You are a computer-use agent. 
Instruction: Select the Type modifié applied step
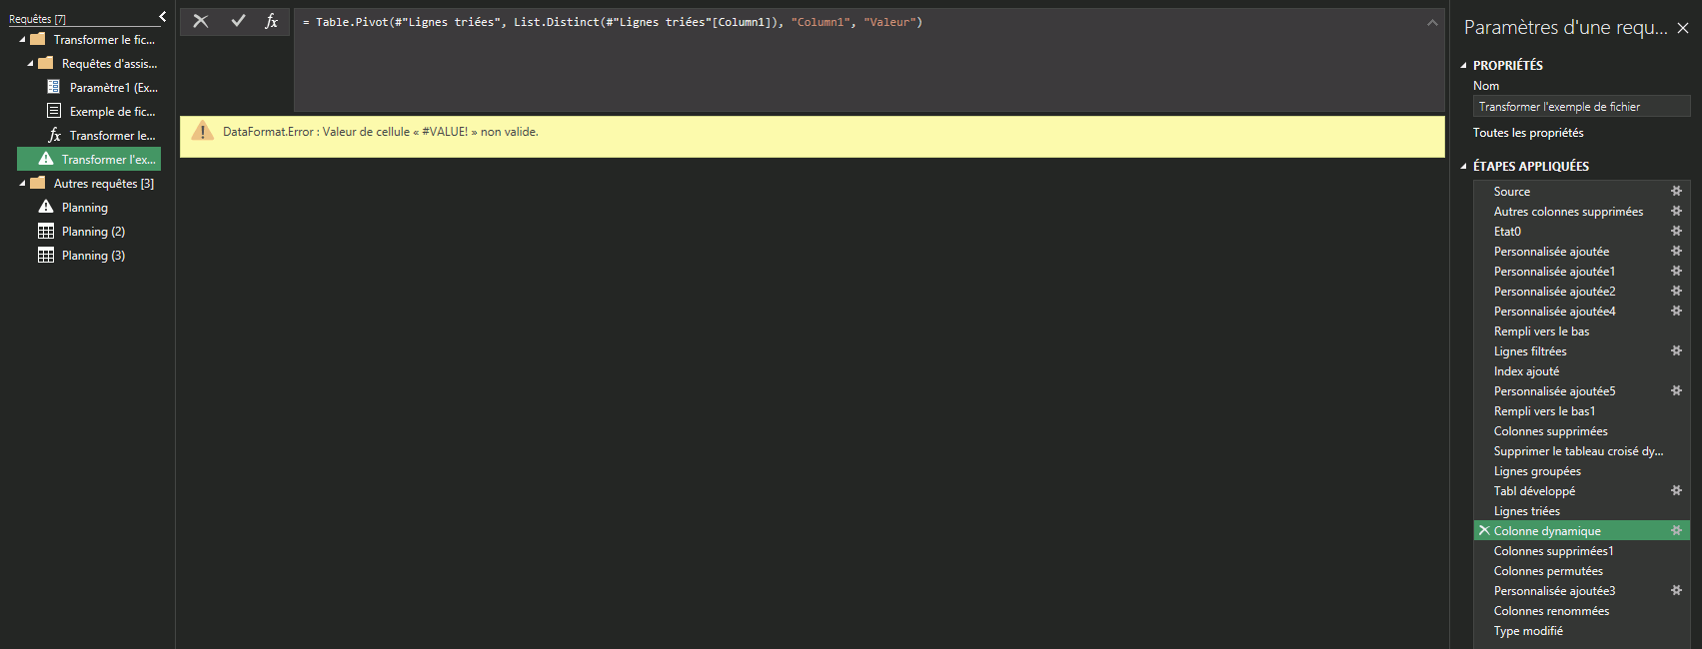1528,631
